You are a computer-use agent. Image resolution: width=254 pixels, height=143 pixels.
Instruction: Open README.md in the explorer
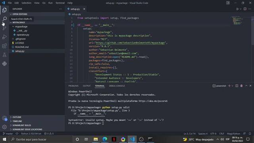tap(37, 47)
